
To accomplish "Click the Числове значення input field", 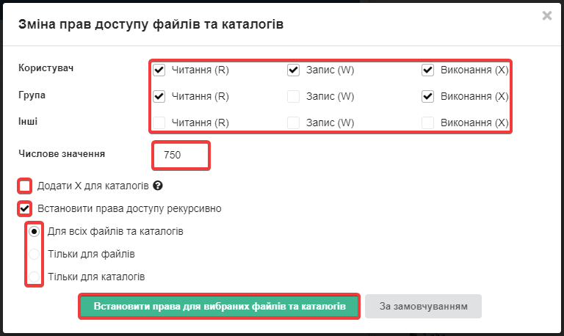I will tap(181, 155).
